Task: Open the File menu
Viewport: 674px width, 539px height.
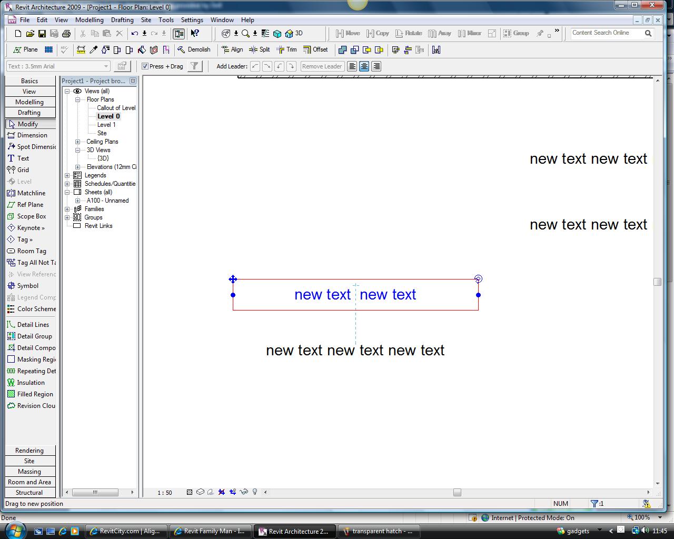Action: pos(25,20)
